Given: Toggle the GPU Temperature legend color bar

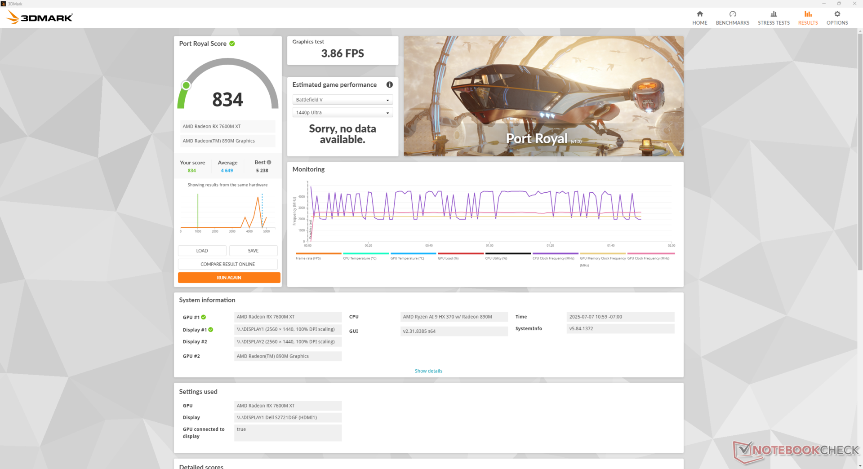Looking at the screenshot, I should point(413,254).
